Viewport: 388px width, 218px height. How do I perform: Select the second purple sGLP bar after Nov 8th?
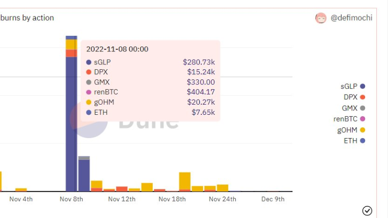point(84,175)
